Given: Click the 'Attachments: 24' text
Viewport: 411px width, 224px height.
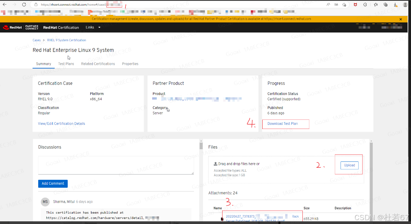Looking at the screenshot, I should [x=223, y=193].
